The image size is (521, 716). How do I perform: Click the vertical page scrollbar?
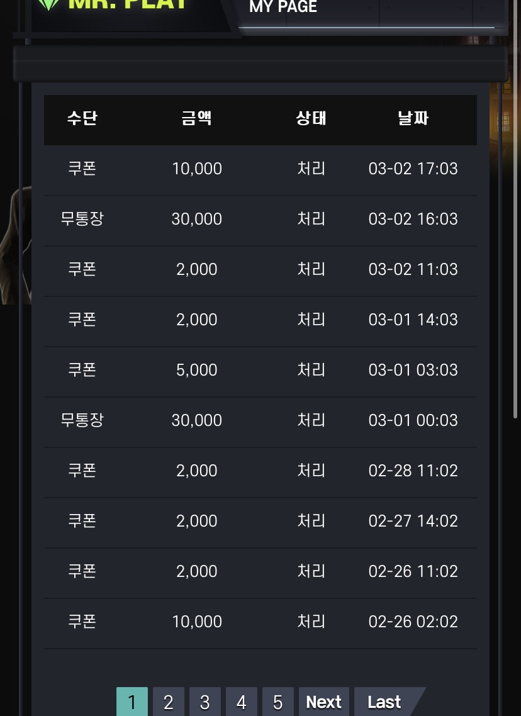click(x=515, y=210)
